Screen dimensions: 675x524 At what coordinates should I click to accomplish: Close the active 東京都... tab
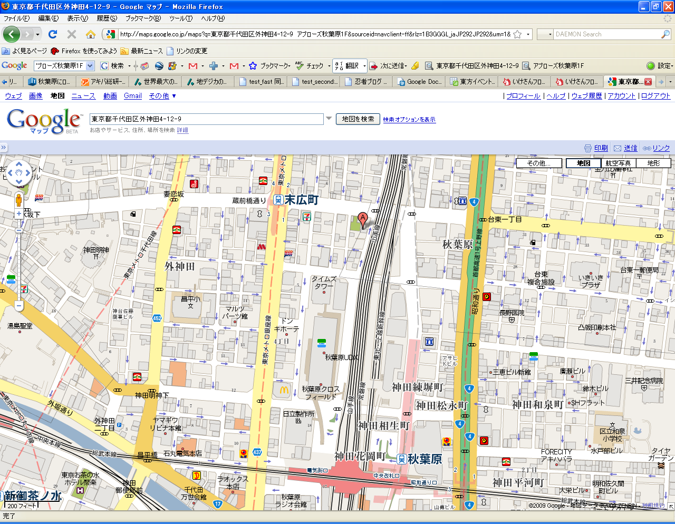pyautogui.click(x=648, y=82)
